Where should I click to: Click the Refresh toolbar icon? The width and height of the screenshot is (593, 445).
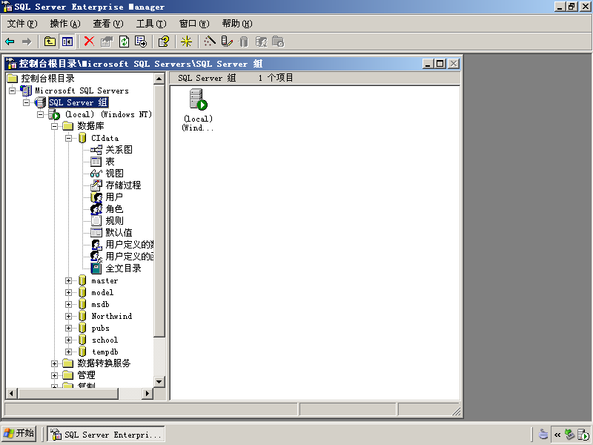[x=124, y=42]
